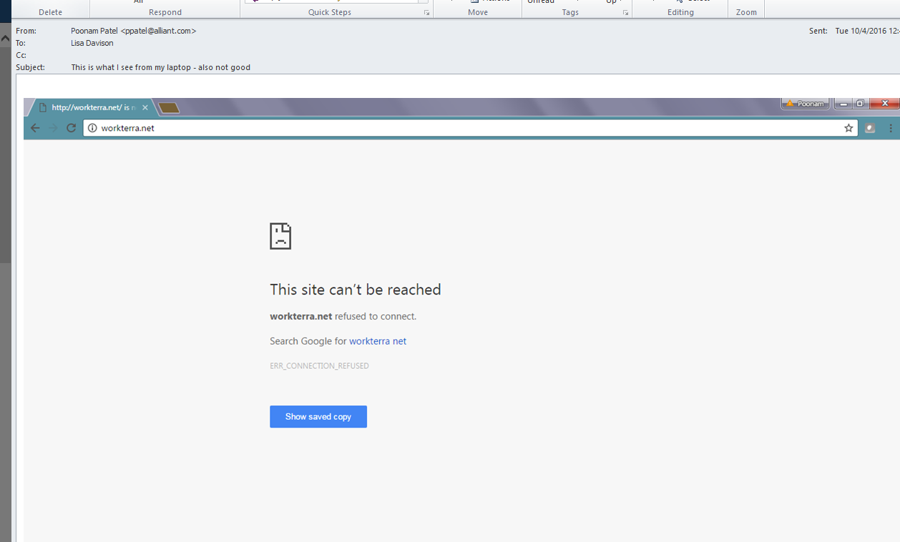Image resolution: width=900 pixels, height=542 pixels.
Task: Open the Tags group dialog launcher
Action: coord(625,13)
